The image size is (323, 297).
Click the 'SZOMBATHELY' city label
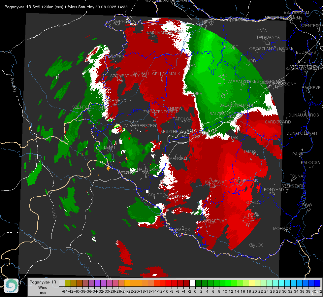(x=125, y=76)
